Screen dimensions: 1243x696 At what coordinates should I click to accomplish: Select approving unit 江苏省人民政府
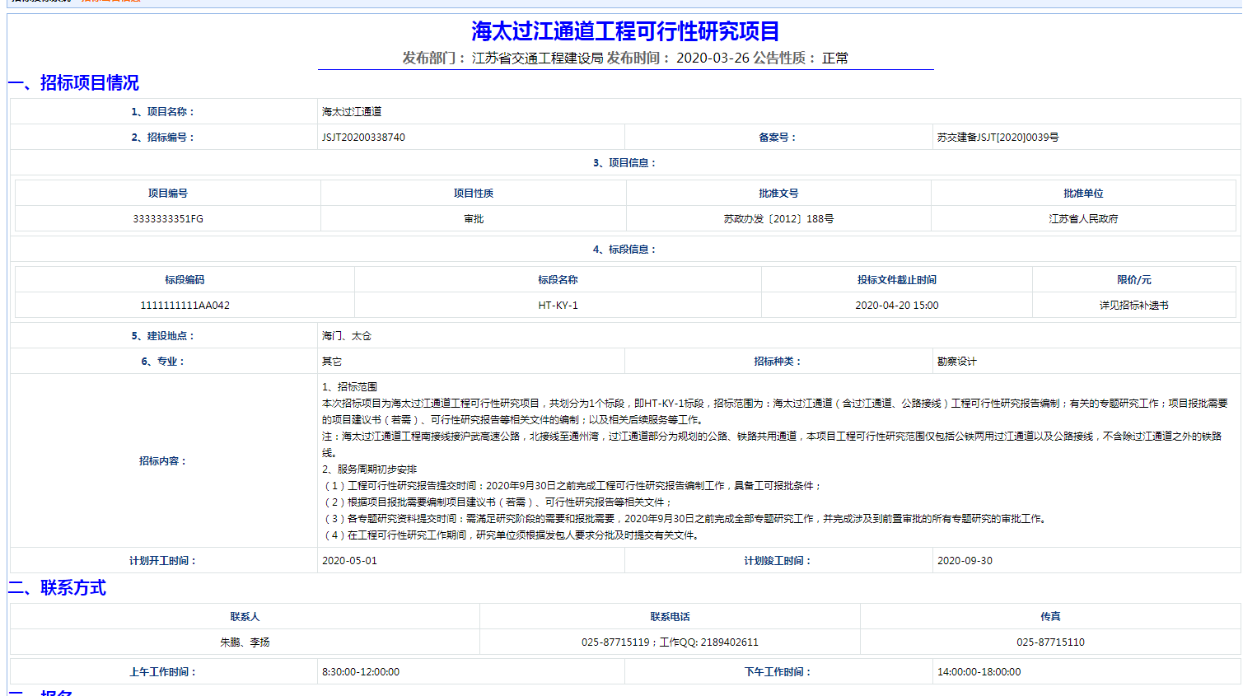pos(1083,219)
